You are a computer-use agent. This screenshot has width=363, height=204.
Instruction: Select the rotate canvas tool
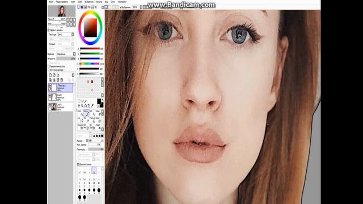[86, 106]
